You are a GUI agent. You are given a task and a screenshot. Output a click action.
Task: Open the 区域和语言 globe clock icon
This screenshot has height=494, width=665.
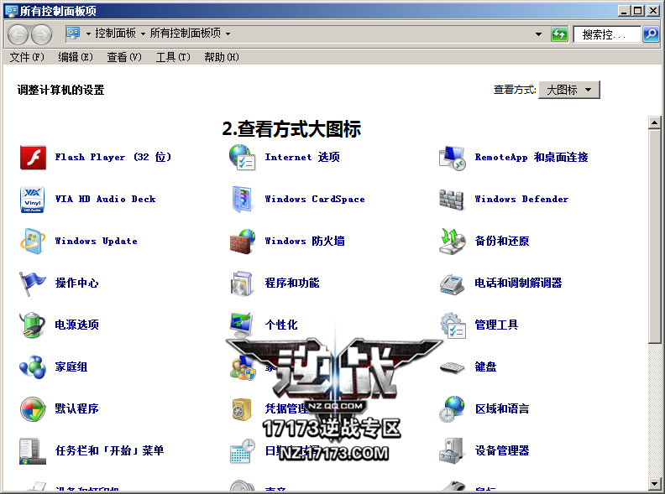click(x=452, y=408)
